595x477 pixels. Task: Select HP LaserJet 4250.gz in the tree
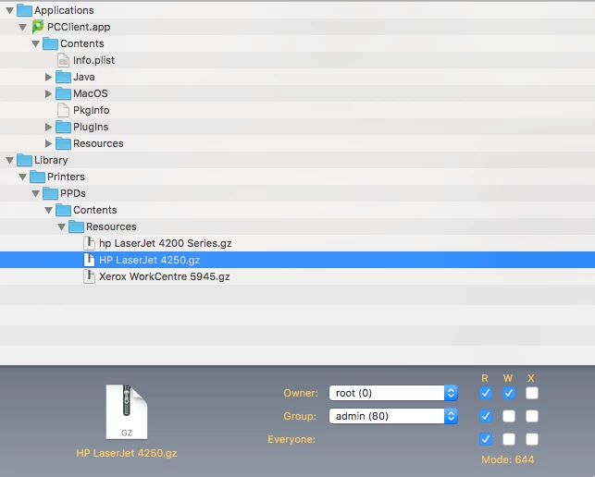pyautogui.click(x=149, y=260)
